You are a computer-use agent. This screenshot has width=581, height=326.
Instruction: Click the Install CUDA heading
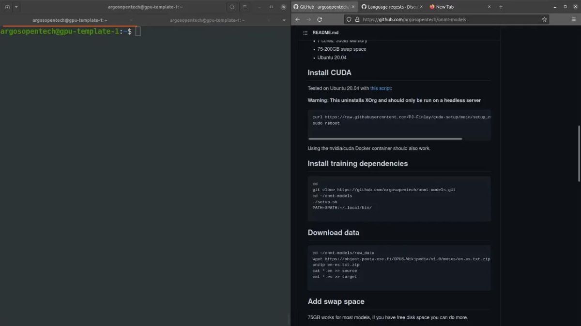[x=330, y=73]
